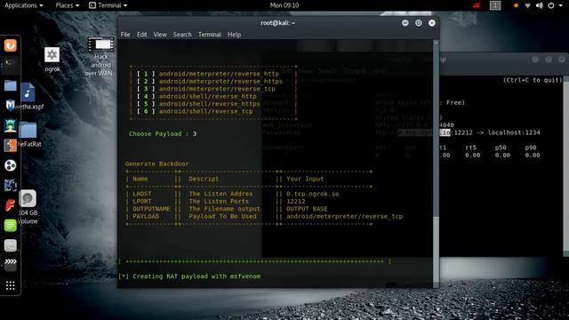This screenshot has height=320, width=569.
Task: Open the Terminal app menu in top bar
Action: coord(108,5)
